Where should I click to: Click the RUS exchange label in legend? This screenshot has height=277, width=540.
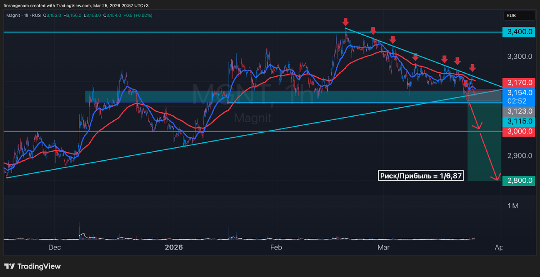[37, 15]
